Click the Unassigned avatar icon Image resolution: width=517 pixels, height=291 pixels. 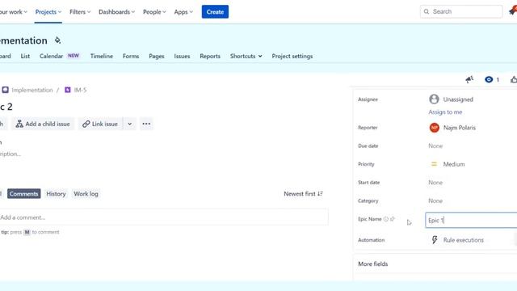[x=434, y=99]
